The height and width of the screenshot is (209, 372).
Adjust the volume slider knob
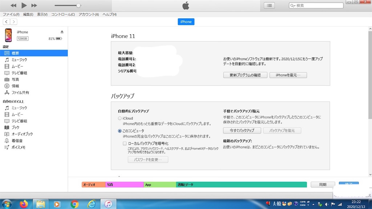[78, 5]
